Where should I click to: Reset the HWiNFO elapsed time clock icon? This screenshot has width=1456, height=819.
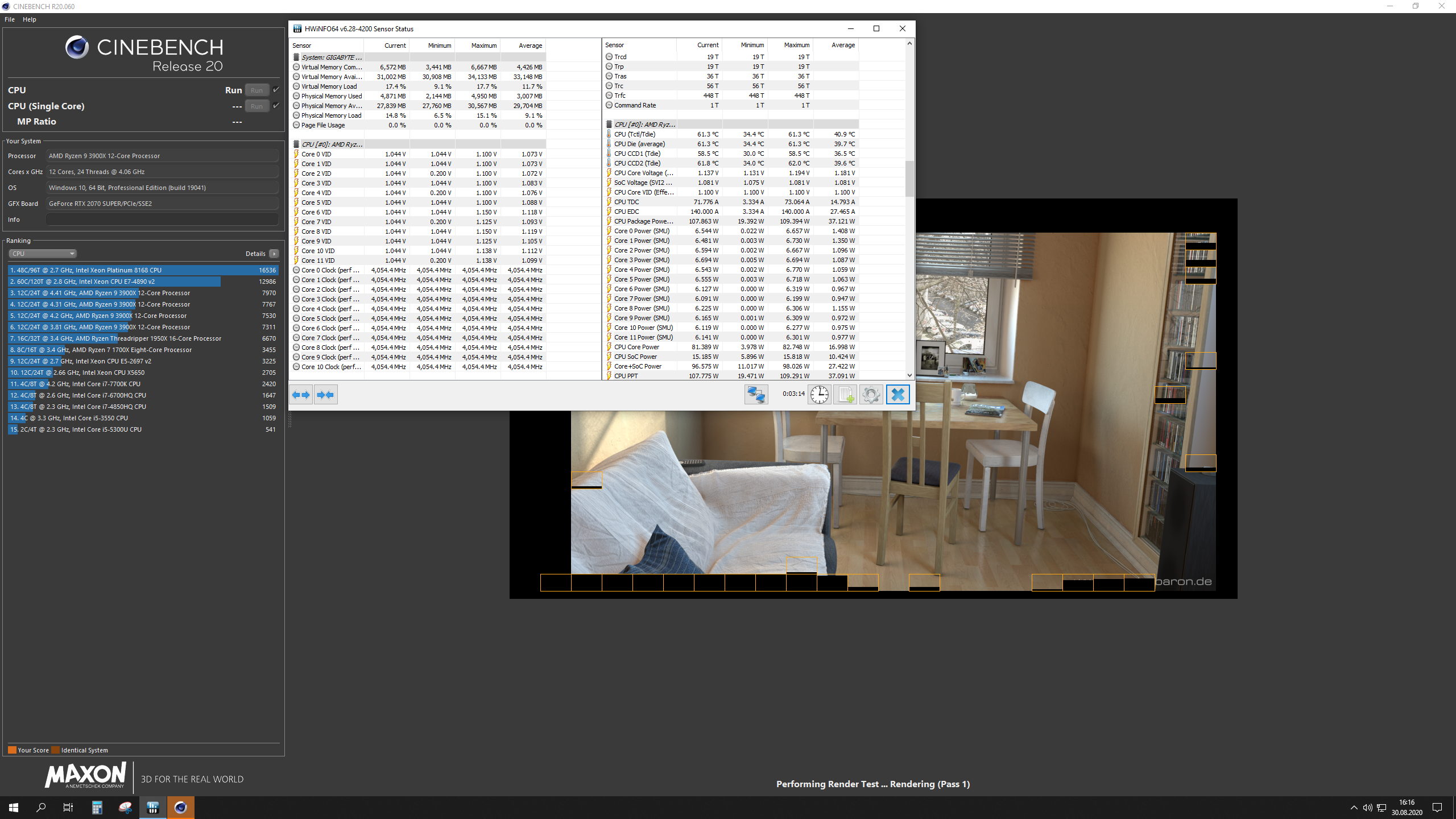[x=820, y=394]
